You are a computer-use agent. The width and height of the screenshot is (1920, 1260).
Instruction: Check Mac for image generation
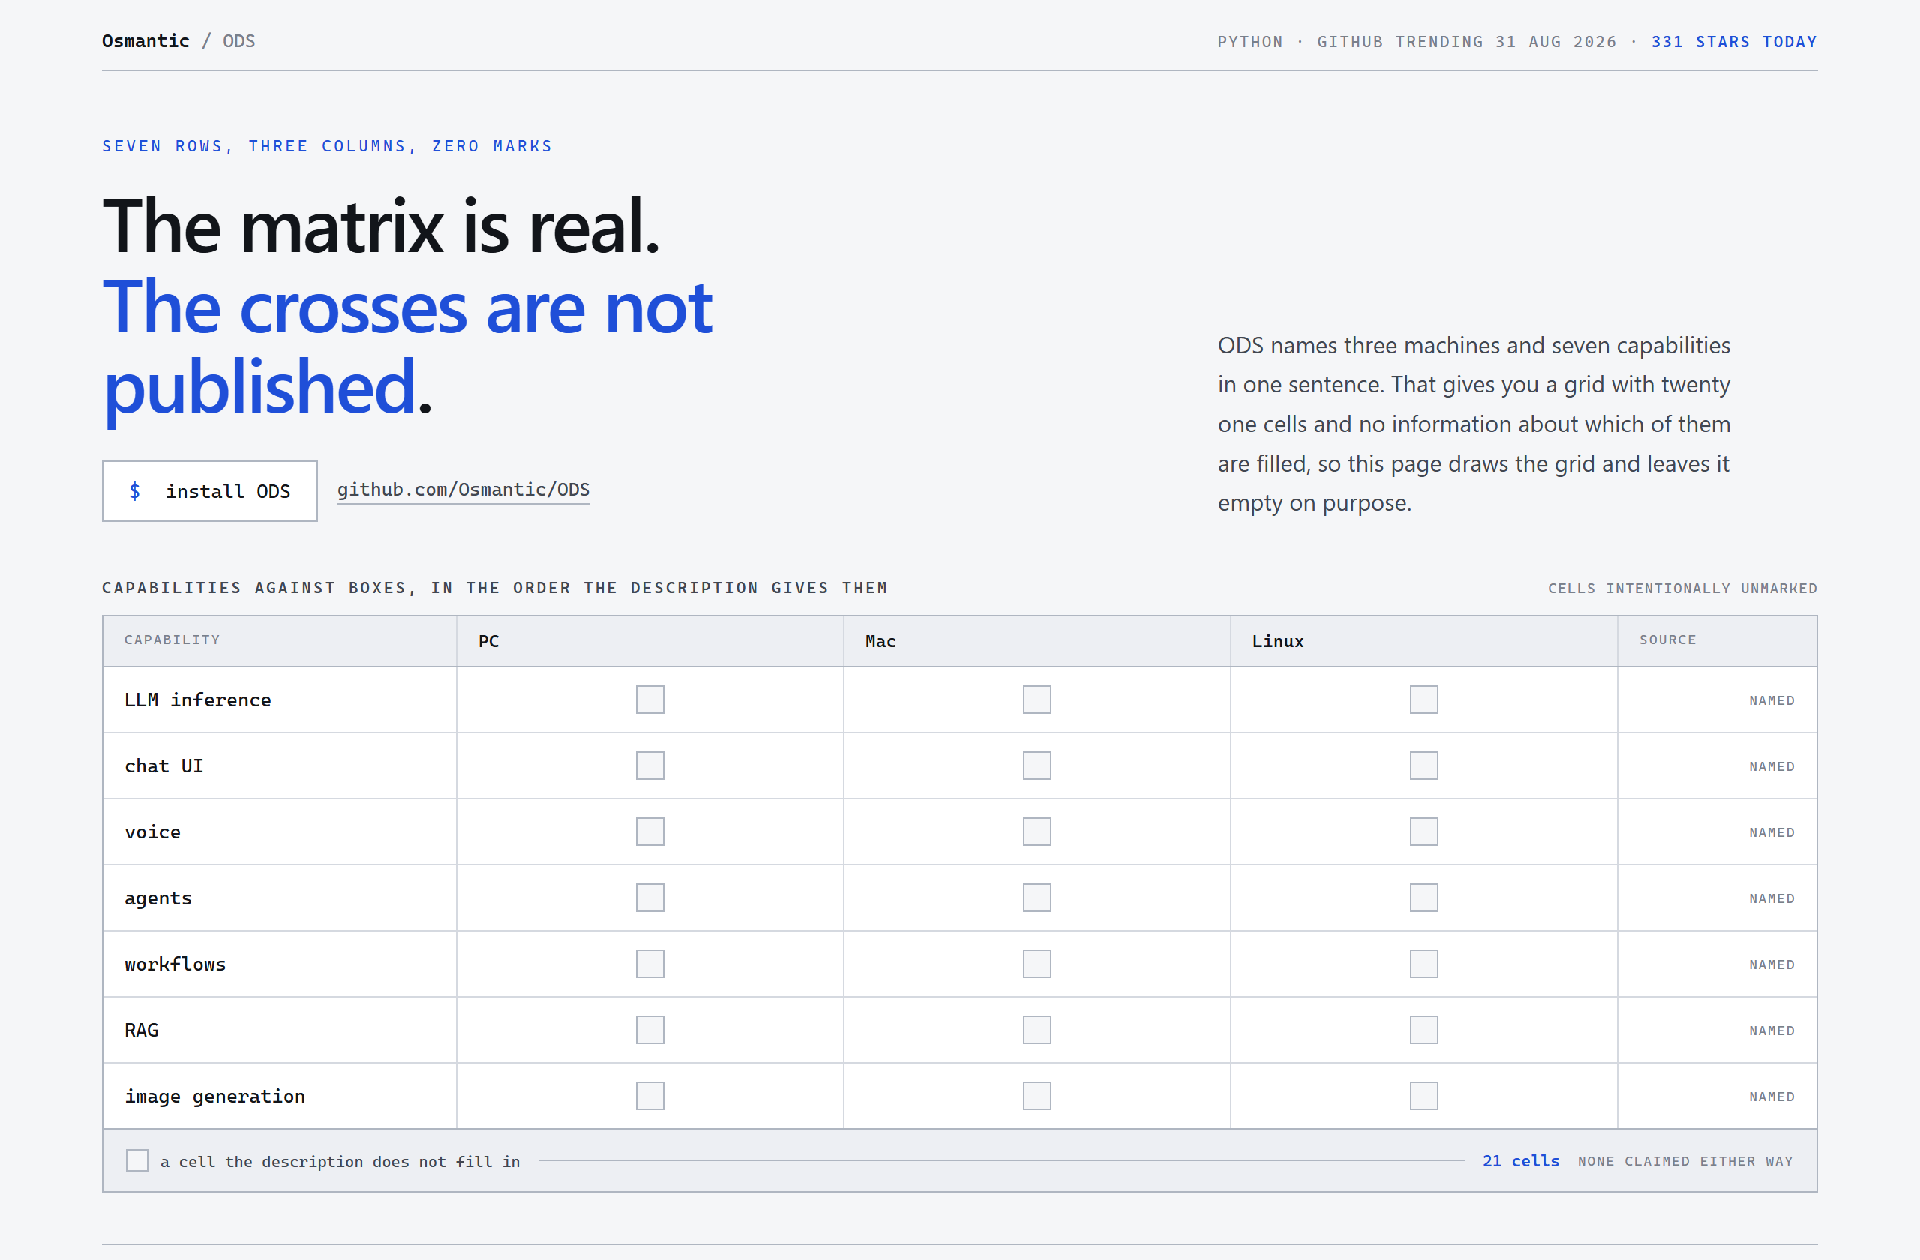[x=1036, y=1096]
